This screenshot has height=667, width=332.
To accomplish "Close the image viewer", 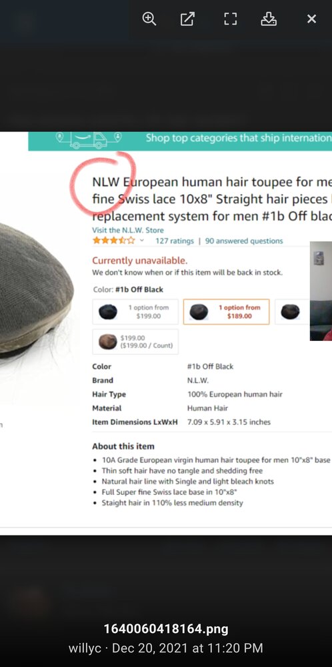I will coord(311,19).
